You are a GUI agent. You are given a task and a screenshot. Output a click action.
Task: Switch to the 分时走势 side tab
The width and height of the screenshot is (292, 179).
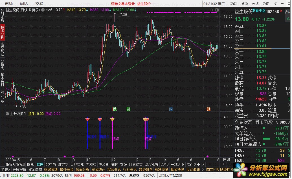[3, 15]
